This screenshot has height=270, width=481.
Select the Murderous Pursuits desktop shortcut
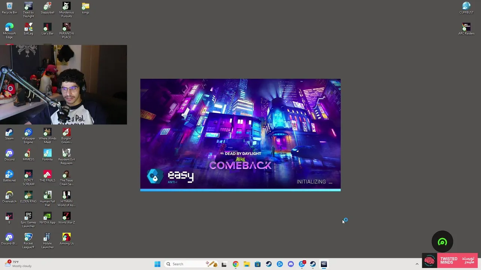click(67, 10)
